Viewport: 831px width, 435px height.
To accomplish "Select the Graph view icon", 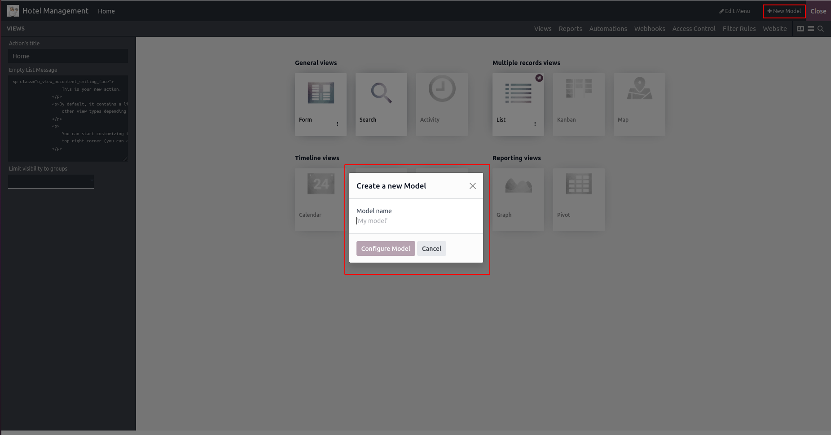I will [x=518, y=185].
